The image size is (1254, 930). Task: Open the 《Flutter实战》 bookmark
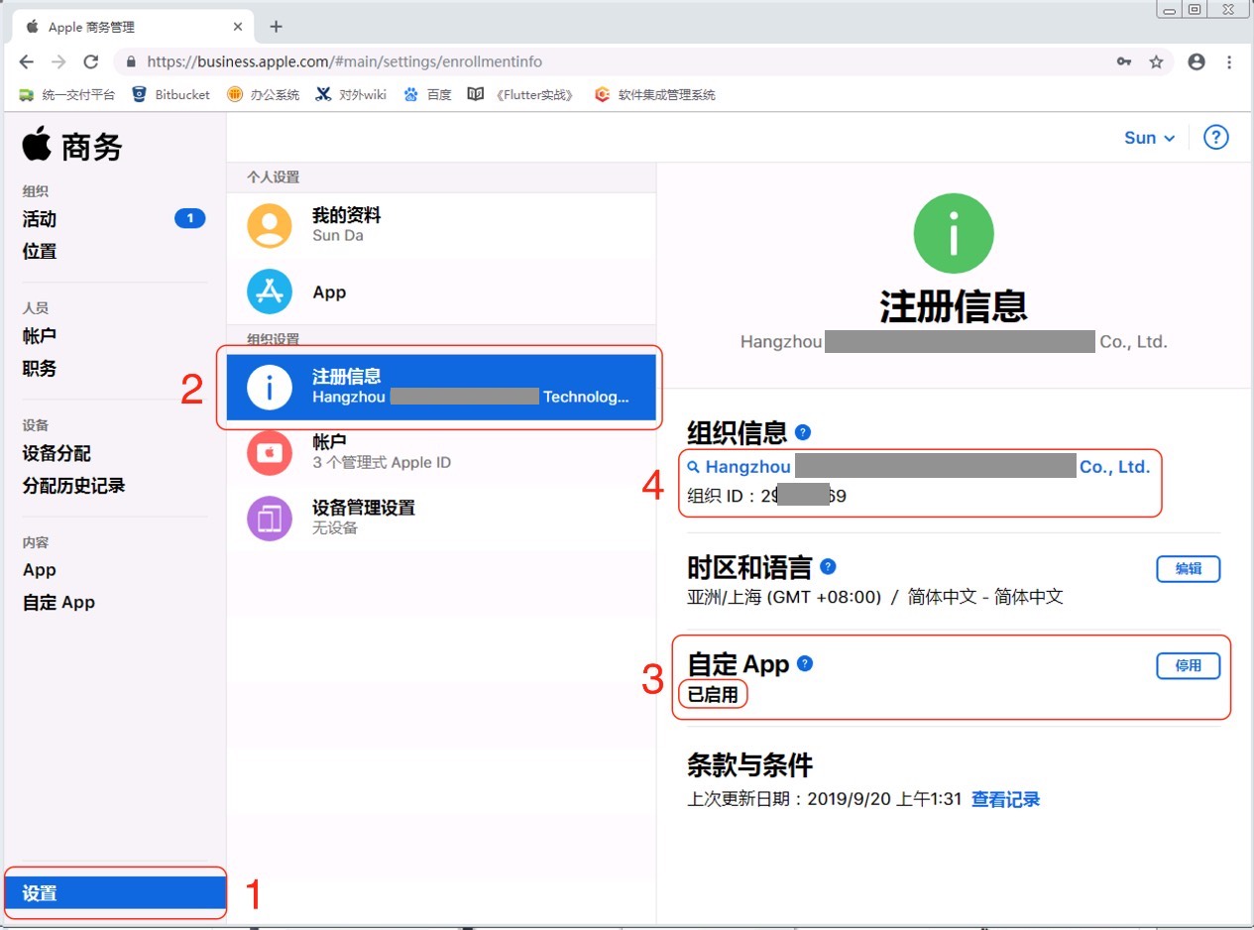click(x=521, y=95)
